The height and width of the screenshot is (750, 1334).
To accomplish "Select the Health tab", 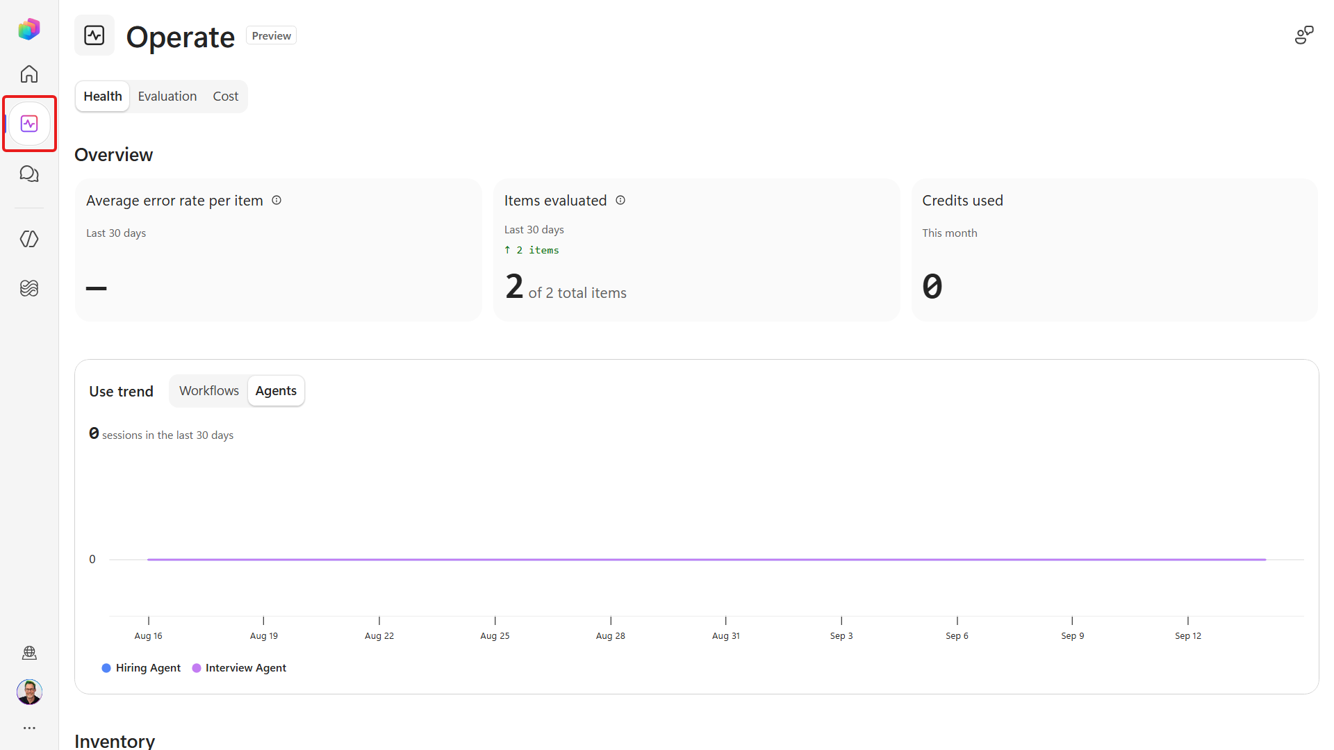I will pyautogui.click(x=103, y=96).
